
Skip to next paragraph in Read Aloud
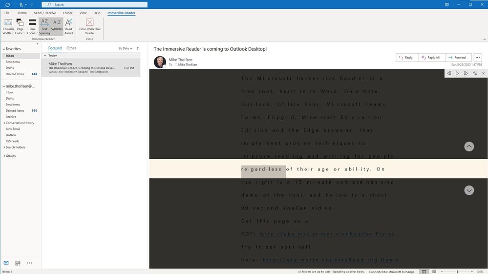(466, 73)
